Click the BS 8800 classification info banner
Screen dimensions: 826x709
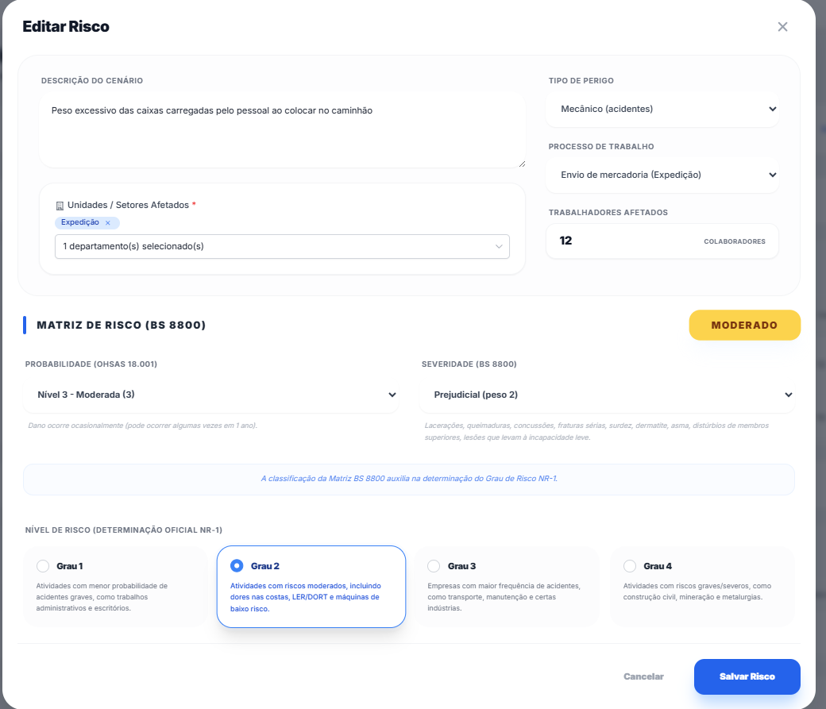tap(409, 479)
